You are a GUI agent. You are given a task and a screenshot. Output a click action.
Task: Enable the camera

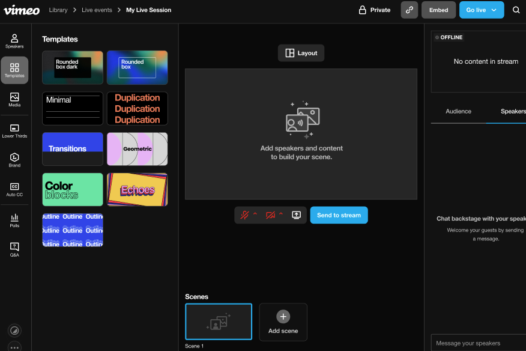click(x=270, y=215)
